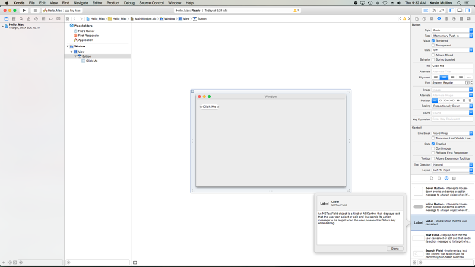
Task: Show the Version editor
Action: point(442,11)
